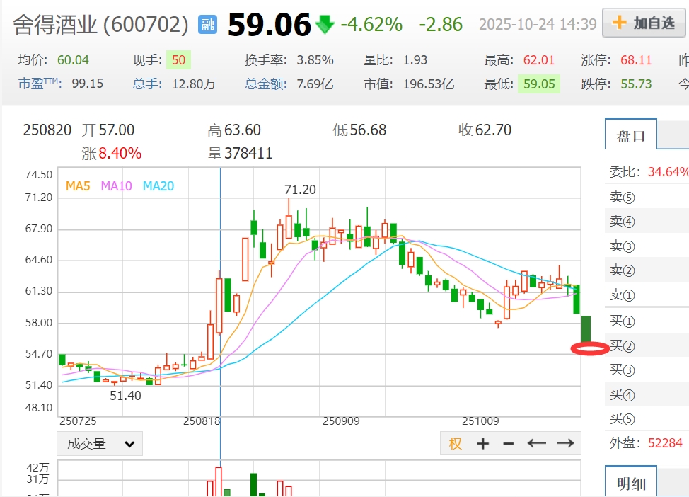Switch to the 明细 tab
Viewport: 689px width, 497px height.
coord(630,482)
